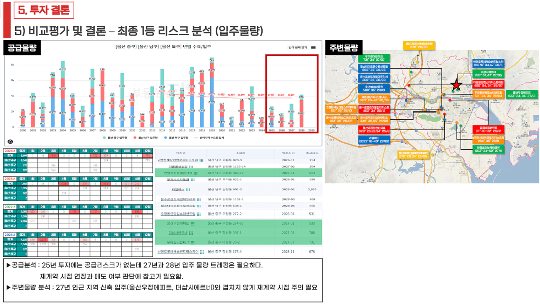Click move-in date 2027-05 cell
This screenshot has width=540, height=304.
click(x=288, y=233)
